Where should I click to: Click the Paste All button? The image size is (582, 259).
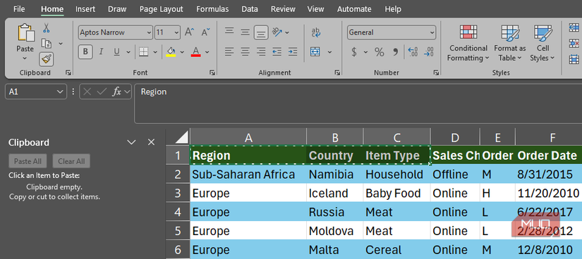(28, 161)
